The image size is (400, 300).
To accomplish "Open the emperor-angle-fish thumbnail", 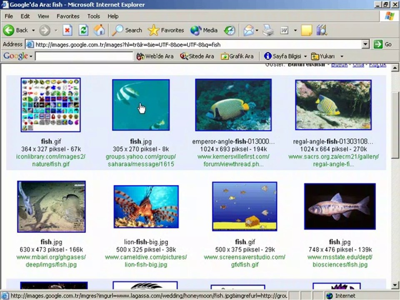I will click(x=233, y=105).
